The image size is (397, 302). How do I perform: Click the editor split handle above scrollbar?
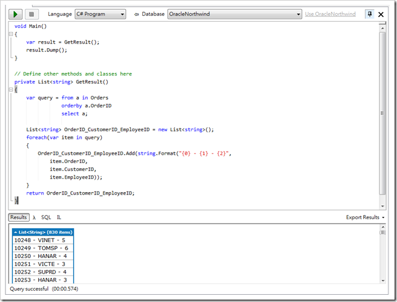[x=382, y=23]
